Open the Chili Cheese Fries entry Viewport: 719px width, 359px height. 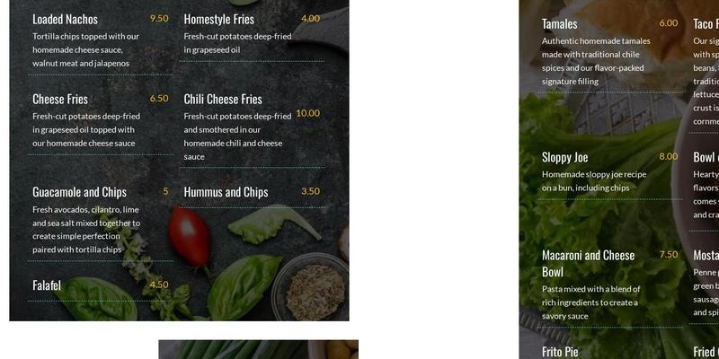click(223, 99)
